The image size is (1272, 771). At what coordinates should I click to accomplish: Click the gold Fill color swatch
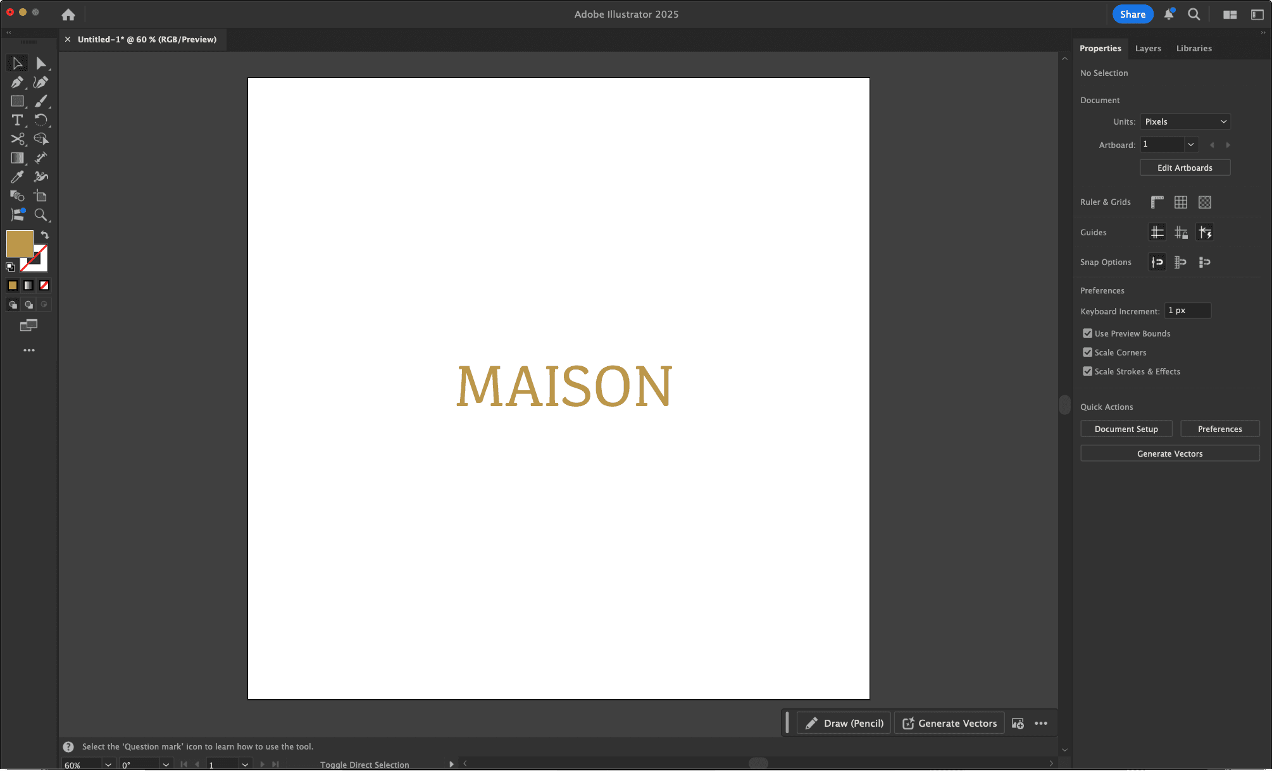tap(20, 244)
